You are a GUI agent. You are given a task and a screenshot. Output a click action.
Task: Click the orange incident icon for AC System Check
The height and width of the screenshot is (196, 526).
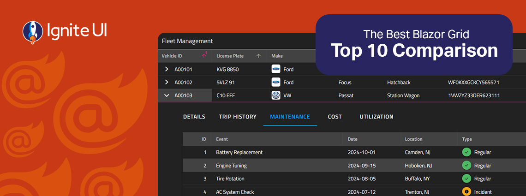click(x=466, y=192)
